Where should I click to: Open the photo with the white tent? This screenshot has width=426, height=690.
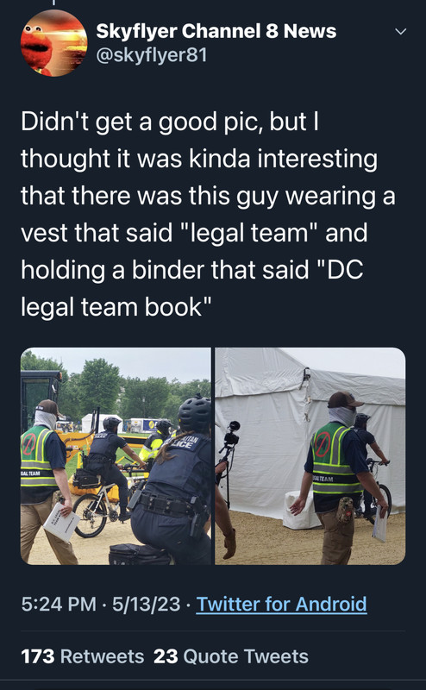point(310,456)
